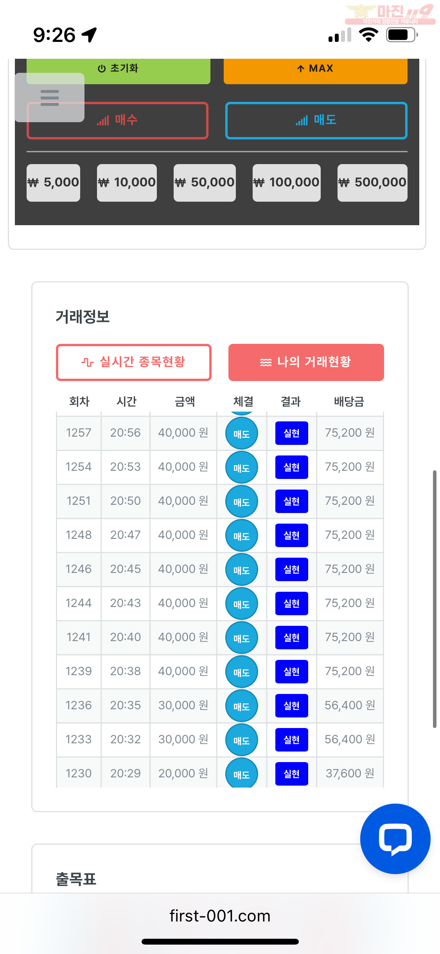Open the live chat bubble
This screenshot has width=440, height=954.
pos(395,838)
